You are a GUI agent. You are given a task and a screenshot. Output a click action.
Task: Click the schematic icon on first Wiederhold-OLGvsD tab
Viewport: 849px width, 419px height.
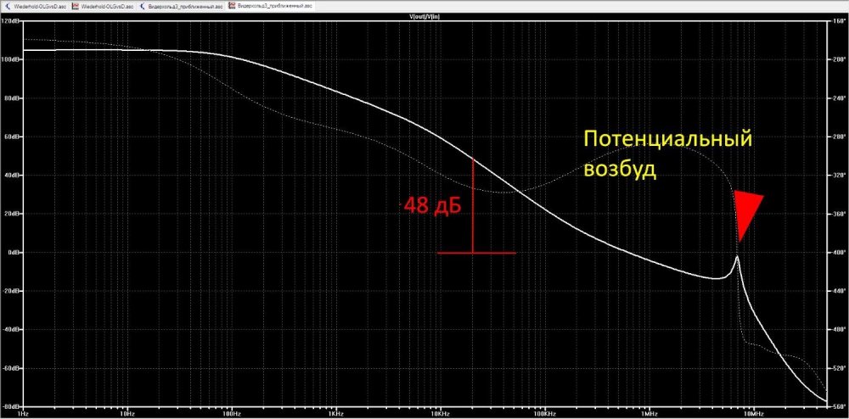pos(6,5)
